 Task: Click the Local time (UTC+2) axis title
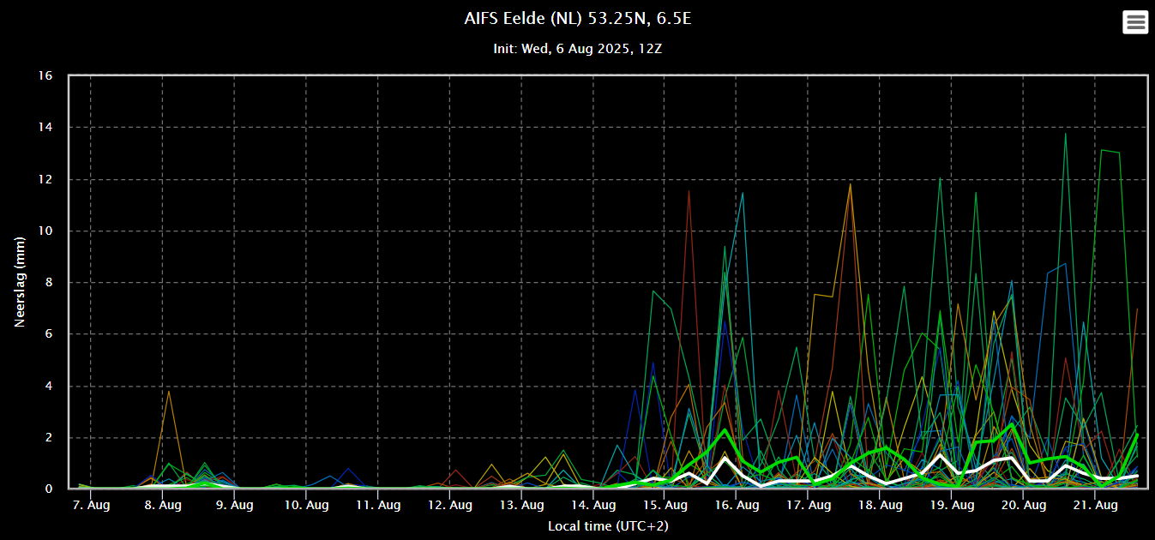tap(608, 525)
